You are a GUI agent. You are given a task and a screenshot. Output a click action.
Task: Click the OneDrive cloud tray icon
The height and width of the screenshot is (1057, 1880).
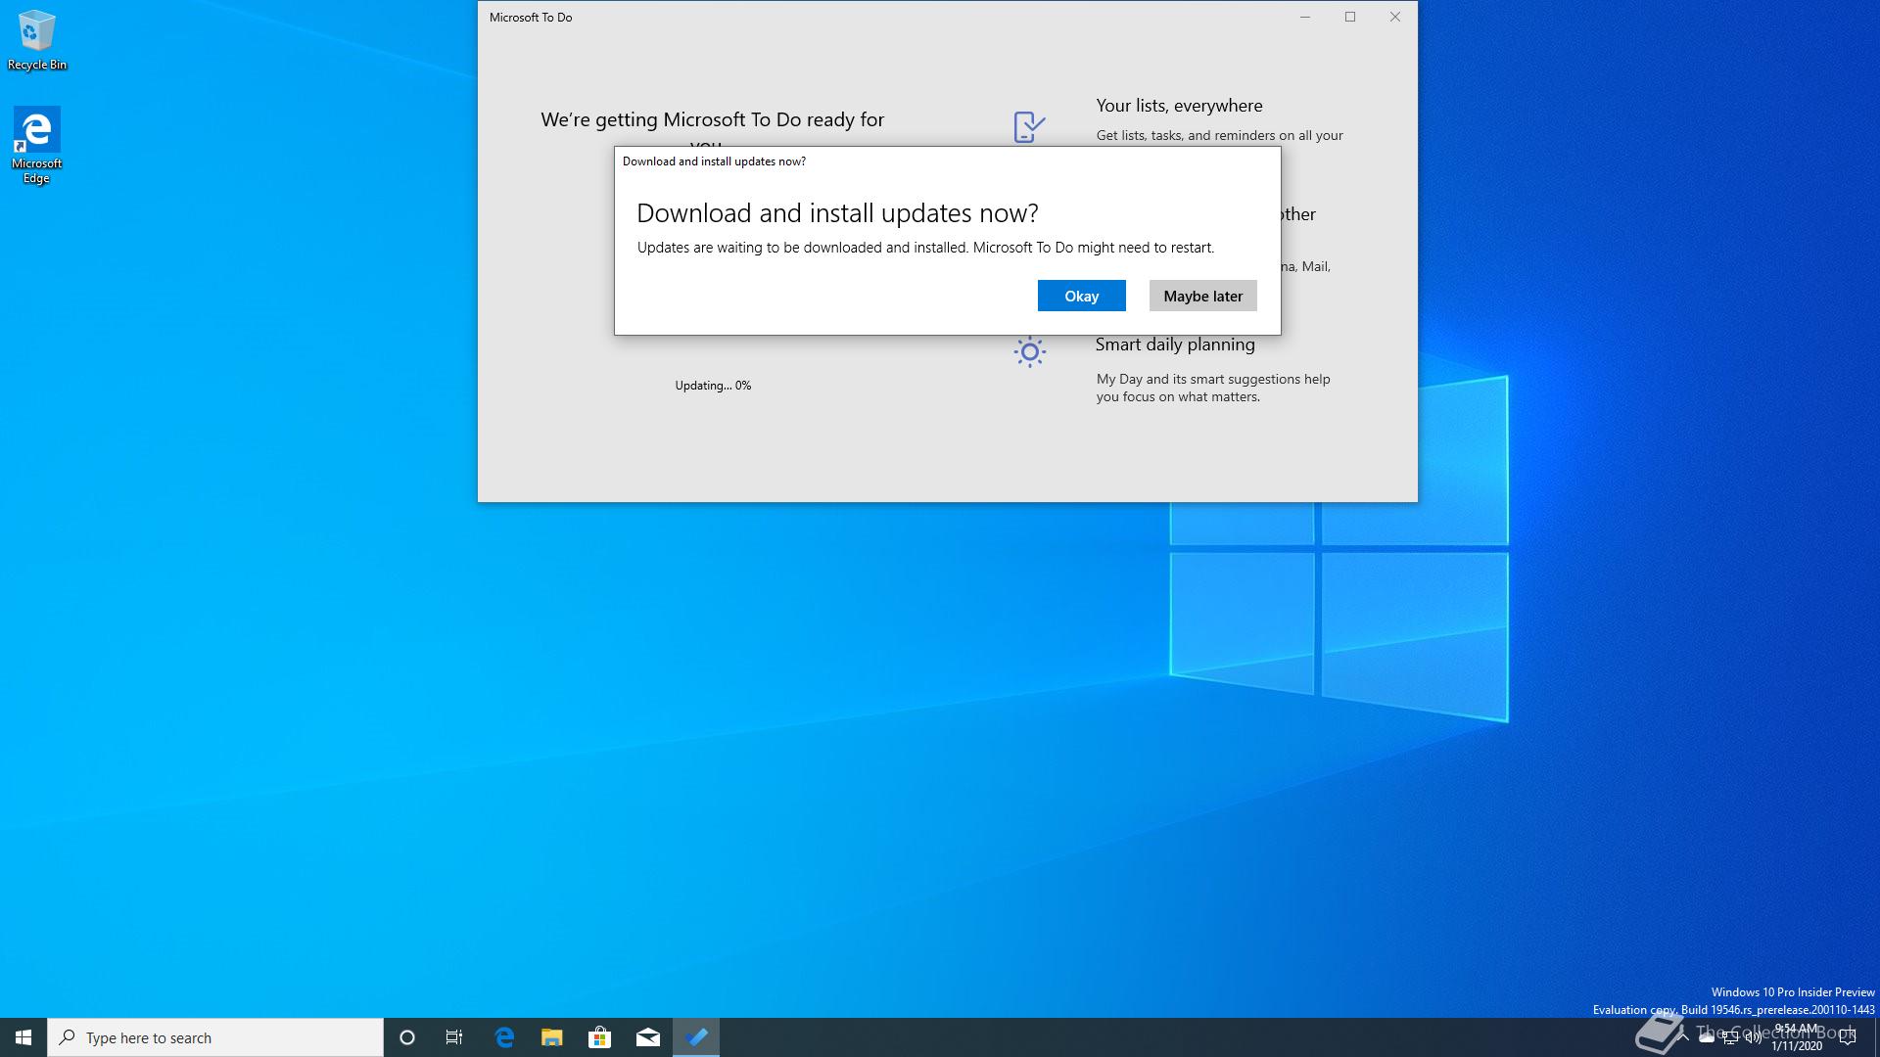[x=1707, y=1037]
